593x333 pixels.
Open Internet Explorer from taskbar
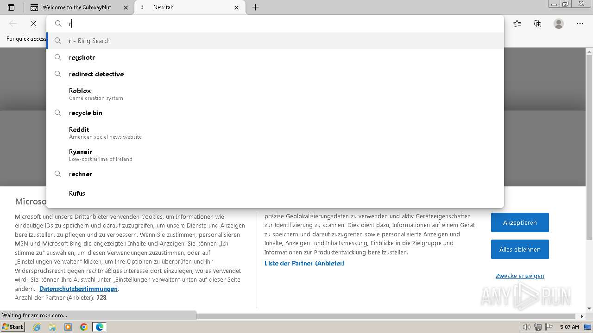tap(37, 327)
